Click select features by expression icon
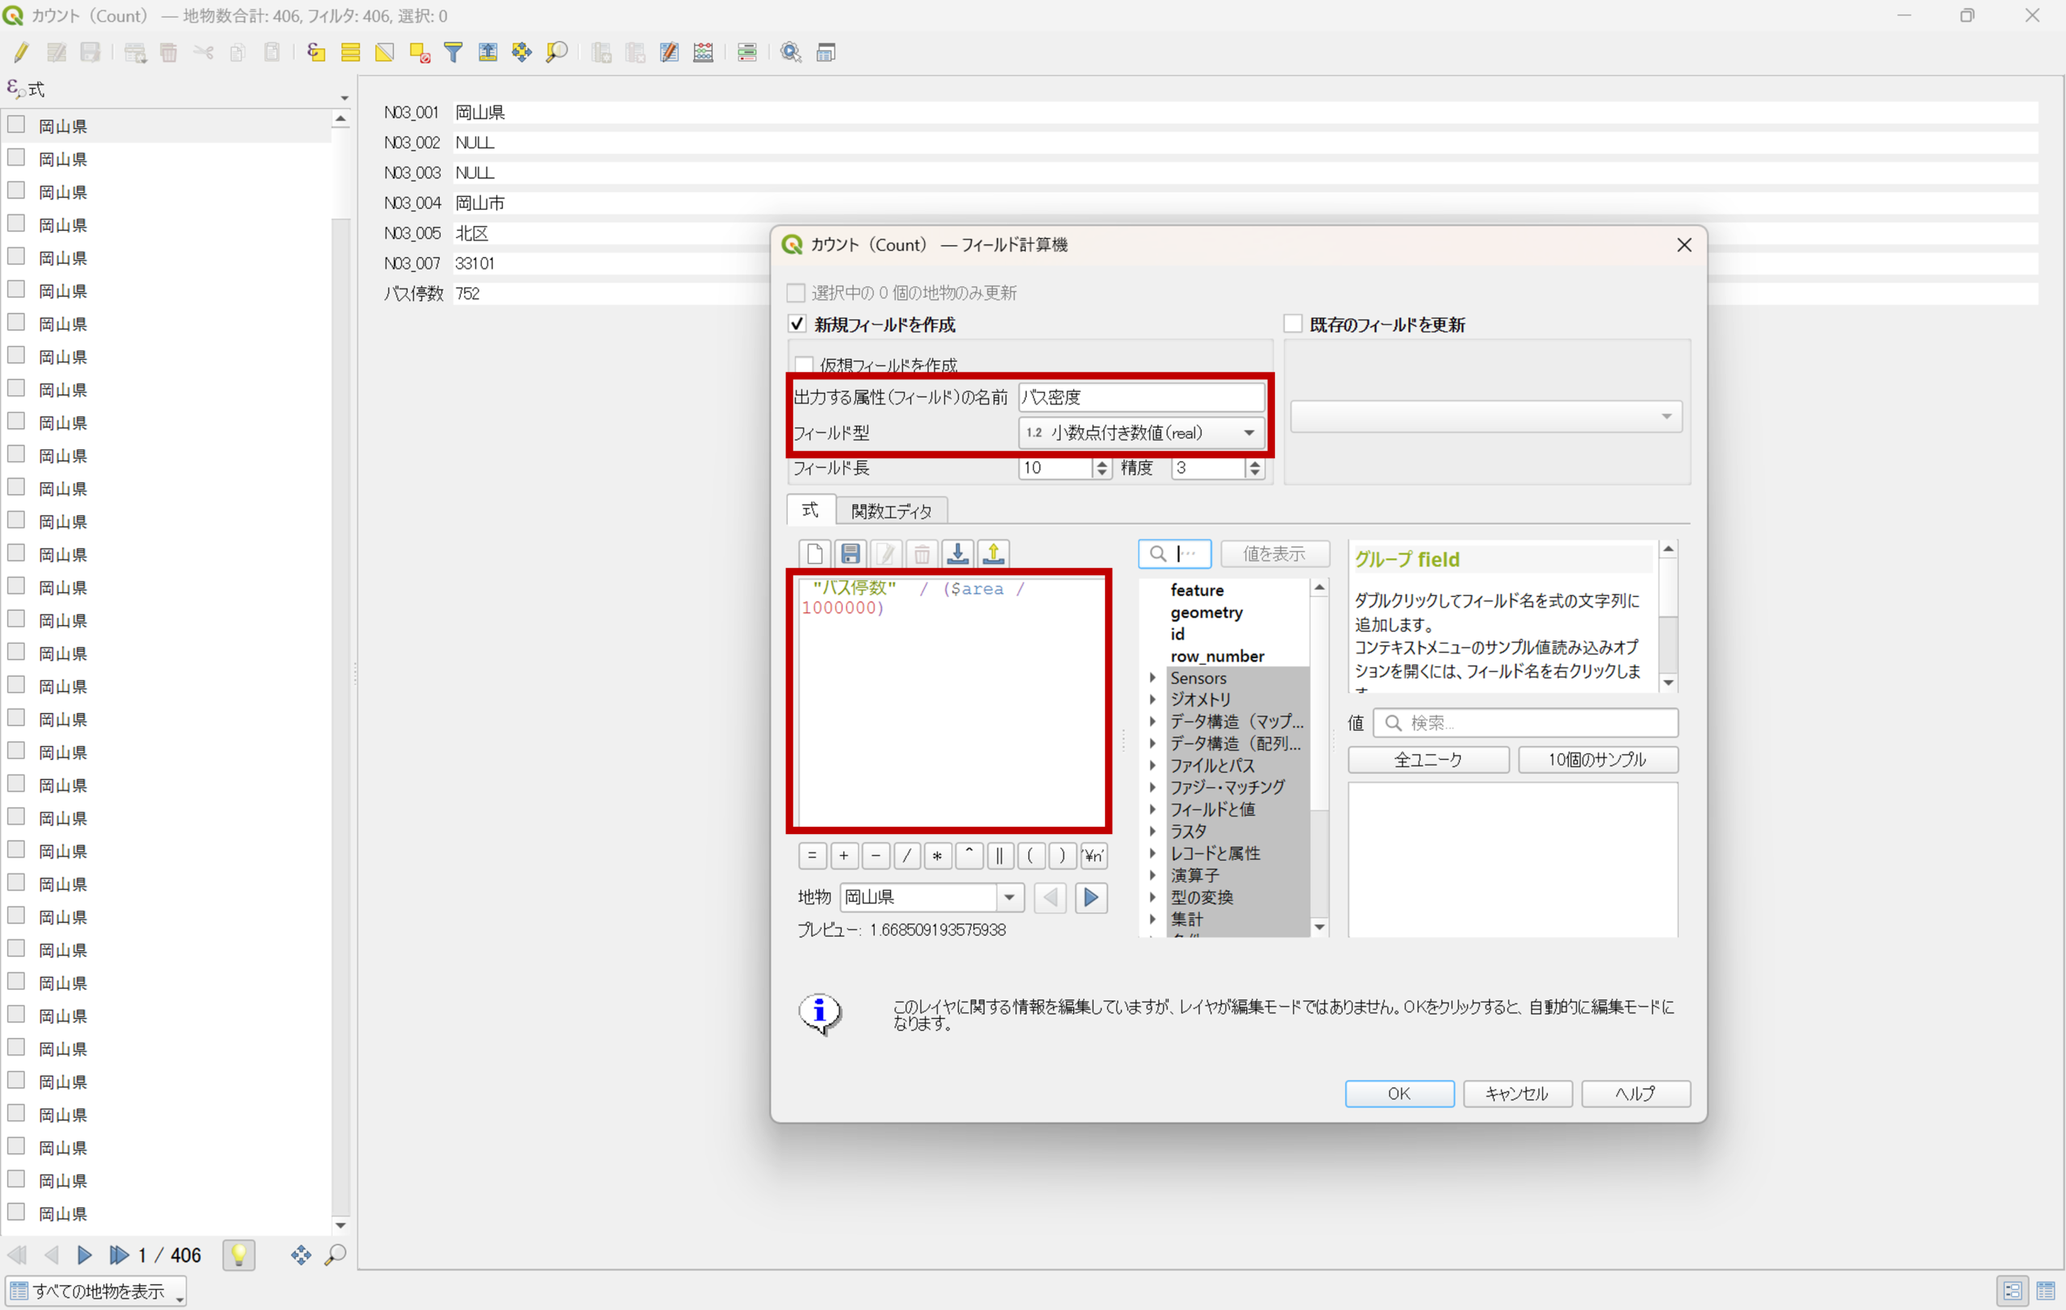The height and width of the screenshot is (1310, 2066). 316,52
